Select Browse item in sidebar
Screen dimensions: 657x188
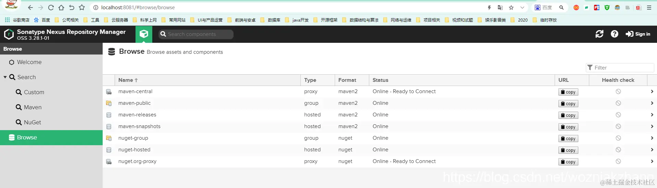[51, 137]
